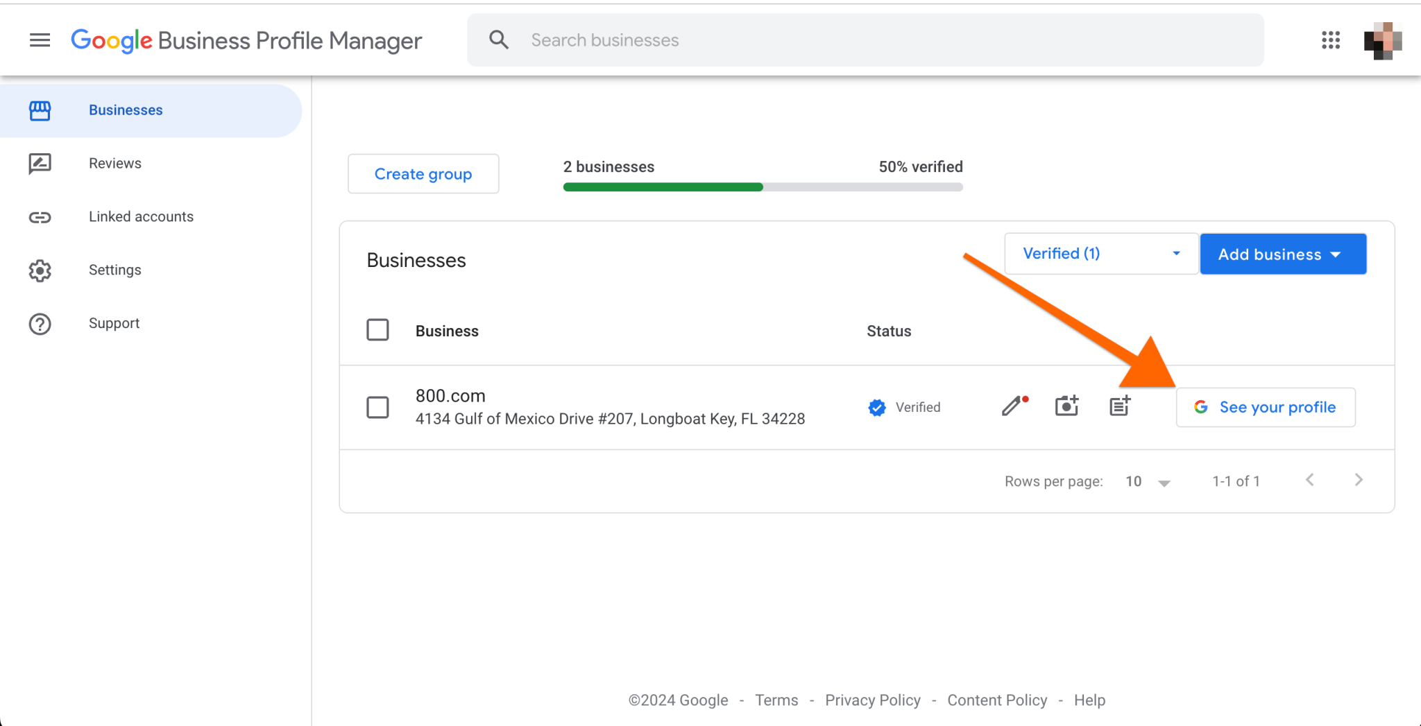Open the hamburger main menu

pos(40,40)
